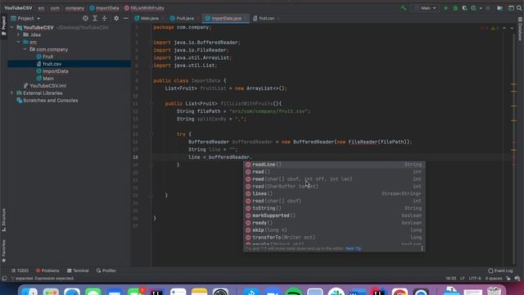Click Collapse All icon in Project panel
This screenshot has height=295, width=524.
point(104,18)
